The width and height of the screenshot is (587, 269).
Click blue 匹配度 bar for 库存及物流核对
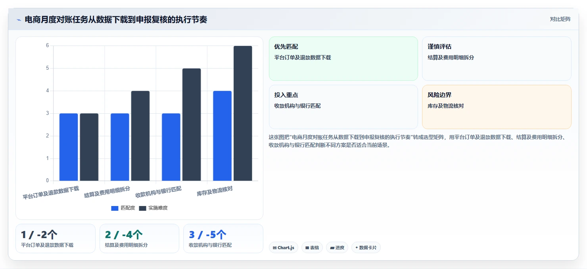[x=222, y=136]
